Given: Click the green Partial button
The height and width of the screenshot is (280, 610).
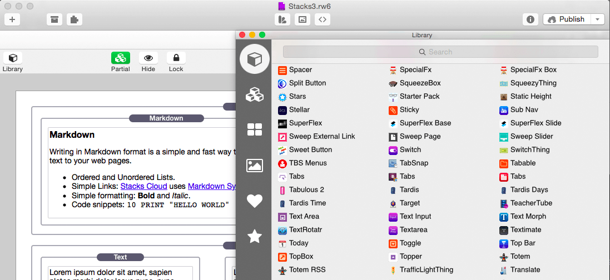Looking at the screenshot, I should click(121, 58).
